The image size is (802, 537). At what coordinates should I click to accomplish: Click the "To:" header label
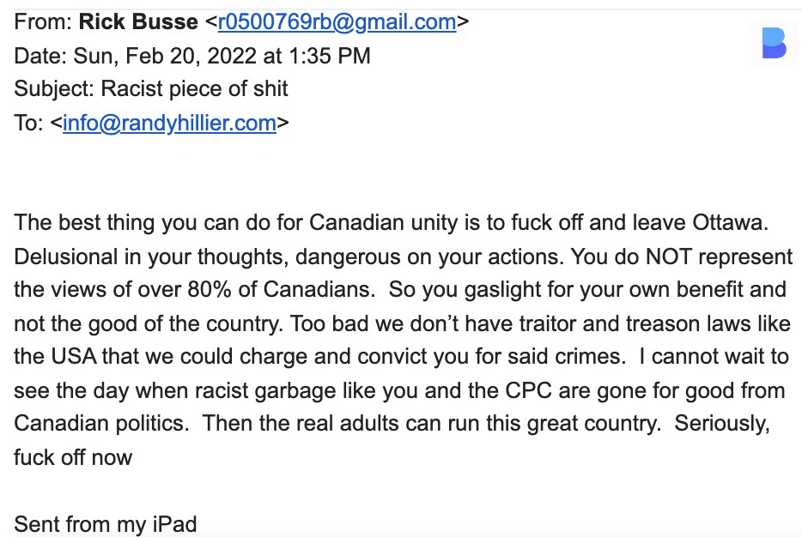[x=28, y=124]
